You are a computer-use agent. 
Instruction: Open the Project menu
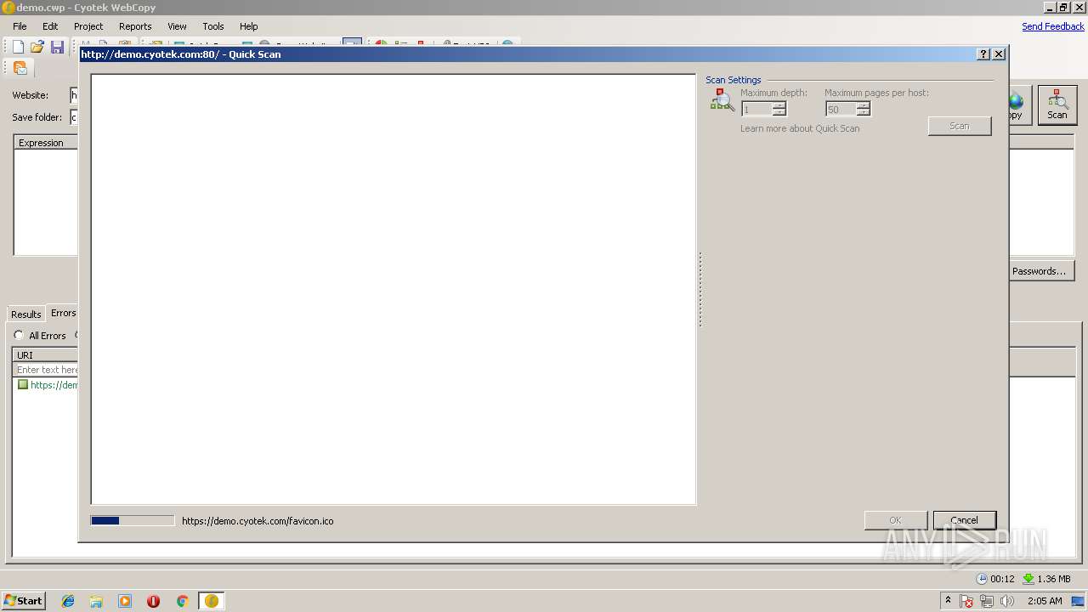pyautogui.click(x=88, y=26)
